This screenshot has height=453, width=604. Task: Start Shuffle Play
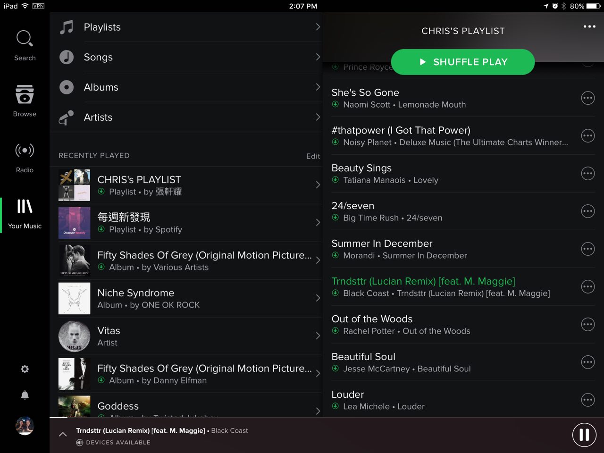[x=463, y=62]
